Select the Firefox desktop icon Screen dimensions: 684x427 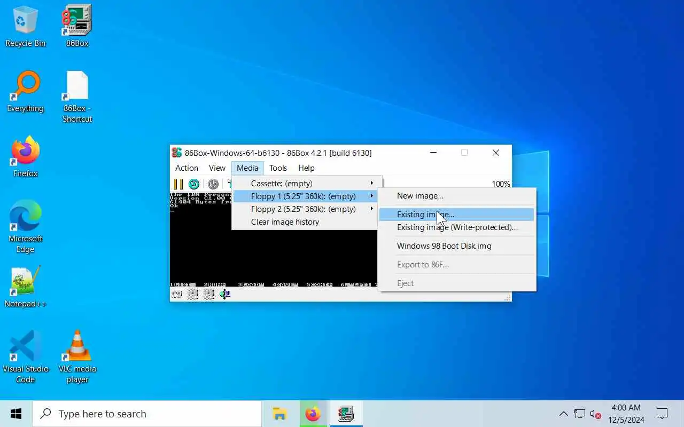point(25,157)
